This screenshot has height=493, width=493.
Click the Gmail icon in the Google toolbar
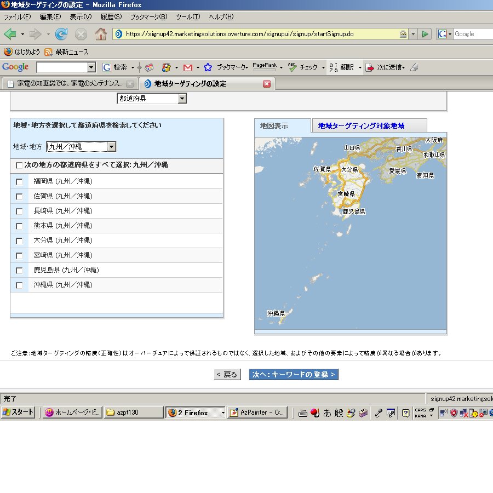click(x=188, y=67)
